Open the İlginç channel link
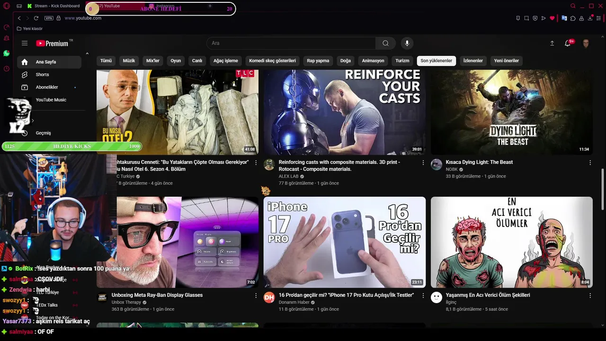This screenshot has height=341, width=606. [x=451, y=302]
